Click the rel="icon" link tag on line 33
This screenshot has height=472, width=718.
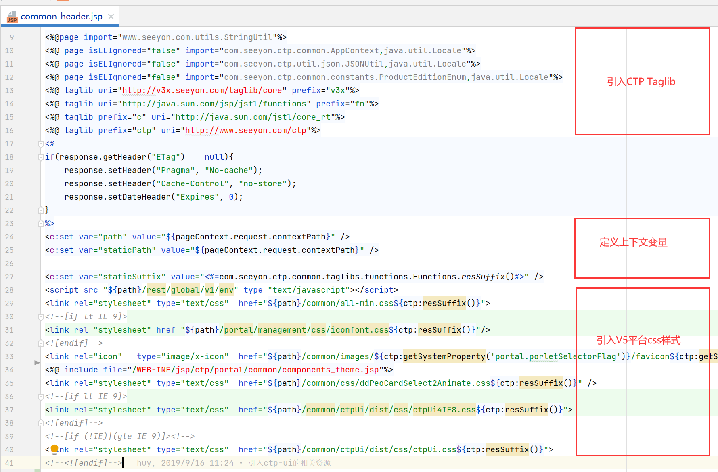point(381,357)
